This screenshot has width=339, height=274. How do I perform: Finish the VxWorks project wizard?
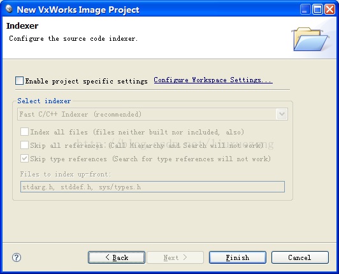238,257
